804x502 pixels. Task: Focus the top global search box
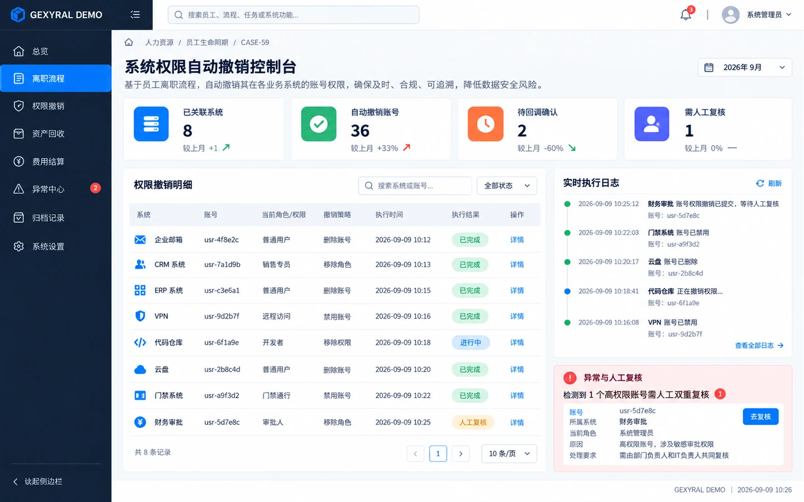click(294, 15)
